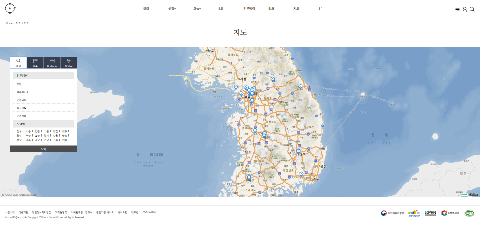
Task: Click the 굿콘텐츠서비스 logo in footer
Action: pyautogui.click(x=450, y=213)
